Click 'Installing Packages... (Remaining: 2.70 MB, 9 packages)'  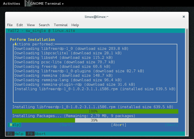[x=74, y=116]
